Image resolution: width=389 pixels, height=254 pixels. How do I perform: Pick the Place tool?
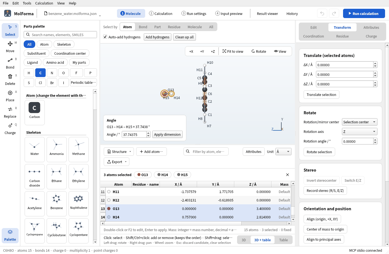click(x=10, y=96)
